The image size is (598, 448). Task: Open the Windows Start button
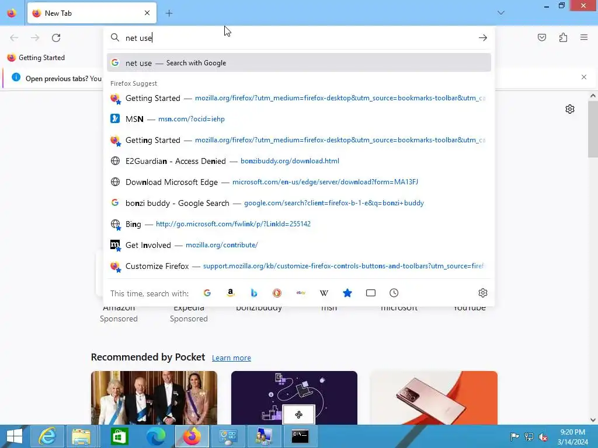(14, 436)
